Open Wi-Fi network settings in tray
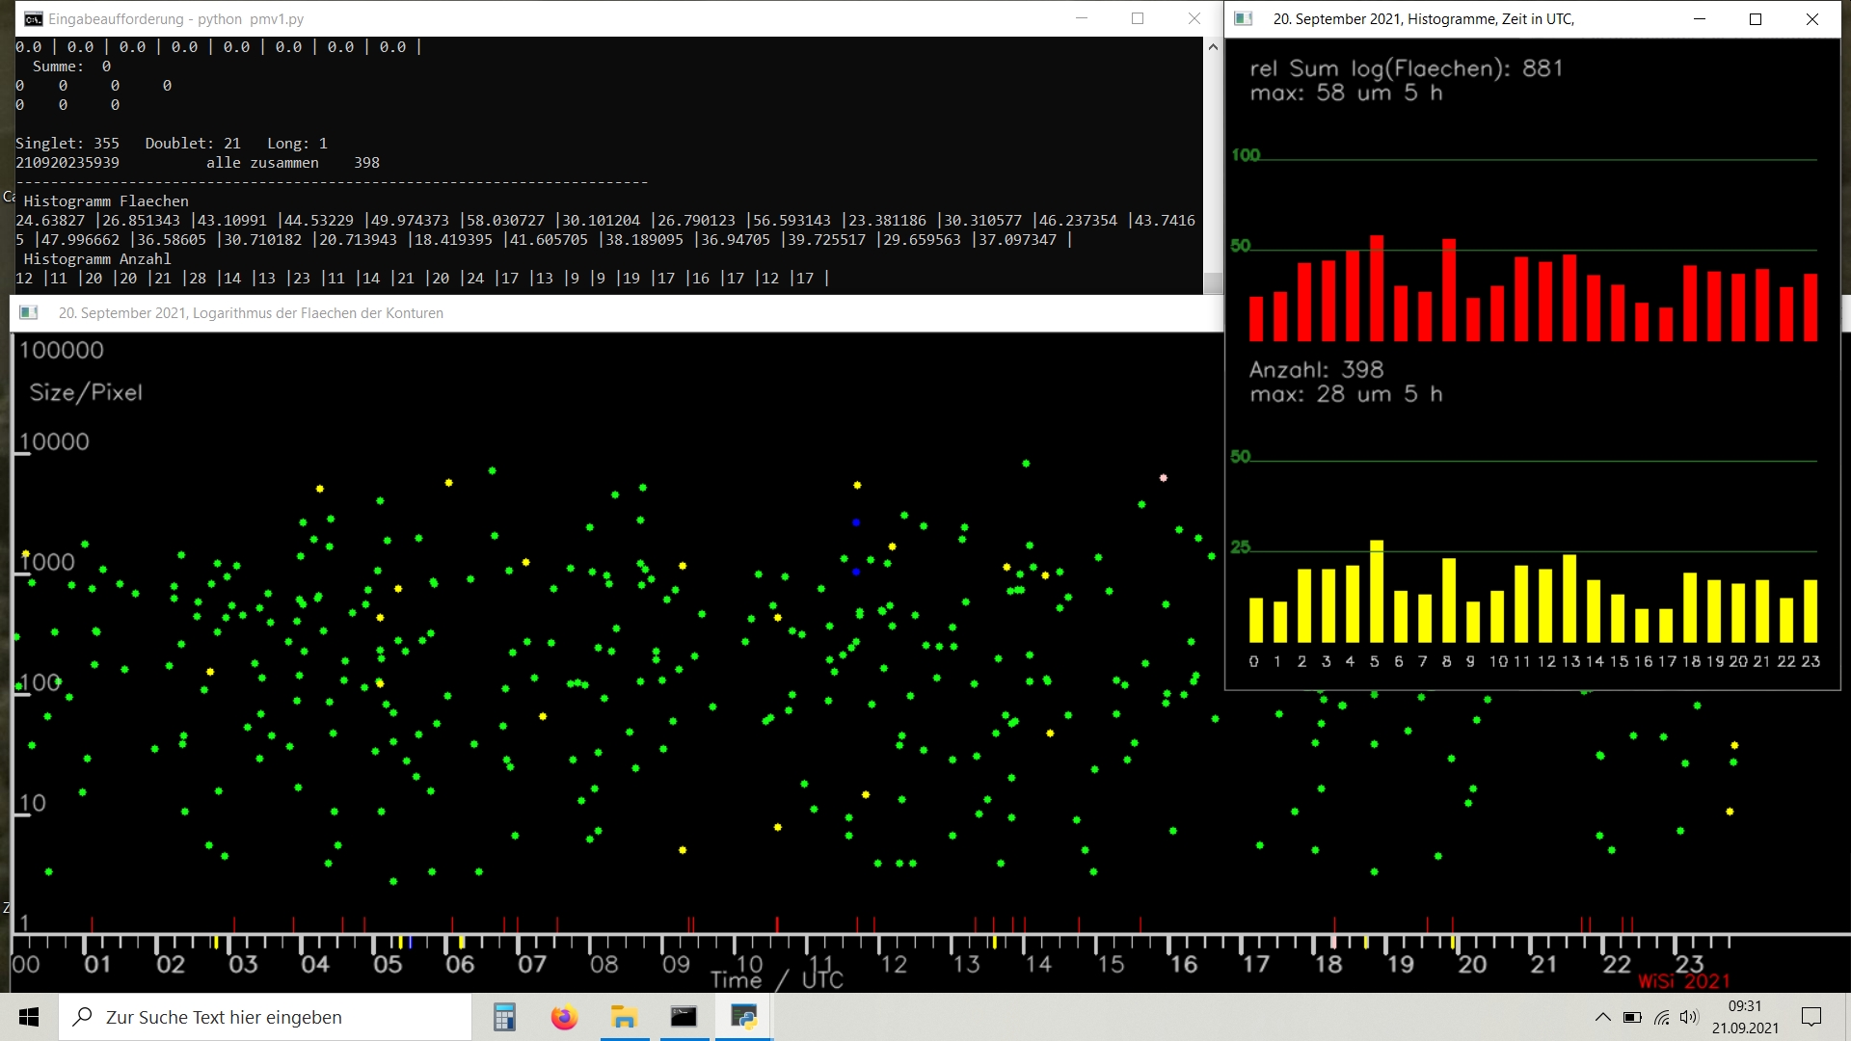 coord(1661,1017)
